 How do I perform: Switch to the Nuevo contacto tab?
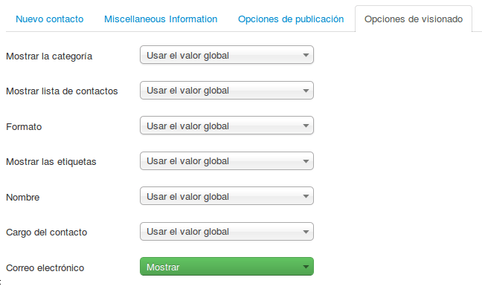click(50, 19)
